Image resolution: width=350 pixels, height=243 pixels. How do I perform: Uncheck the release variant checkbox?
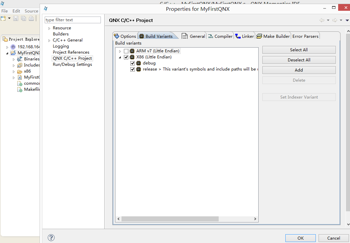point(133,70)
